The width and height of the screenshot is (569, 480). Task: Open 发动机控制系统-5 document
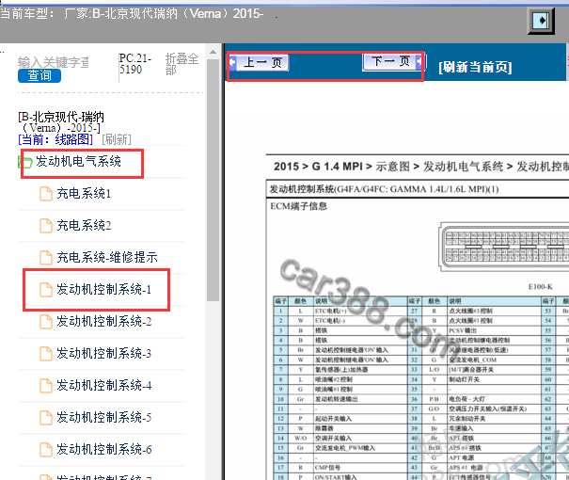tap(103, 417)
